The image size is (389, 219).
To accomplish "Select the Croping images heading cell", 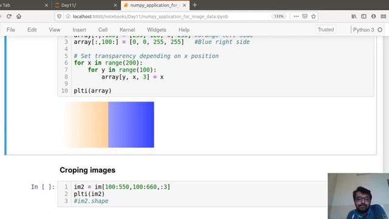I will point(88,170).
